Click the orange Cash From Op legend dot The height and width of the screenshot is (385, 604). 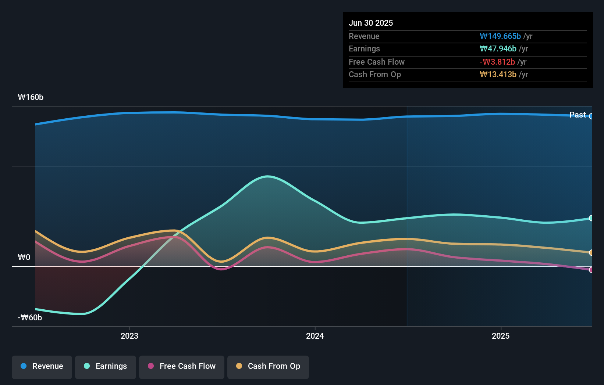tap(239, 366)
